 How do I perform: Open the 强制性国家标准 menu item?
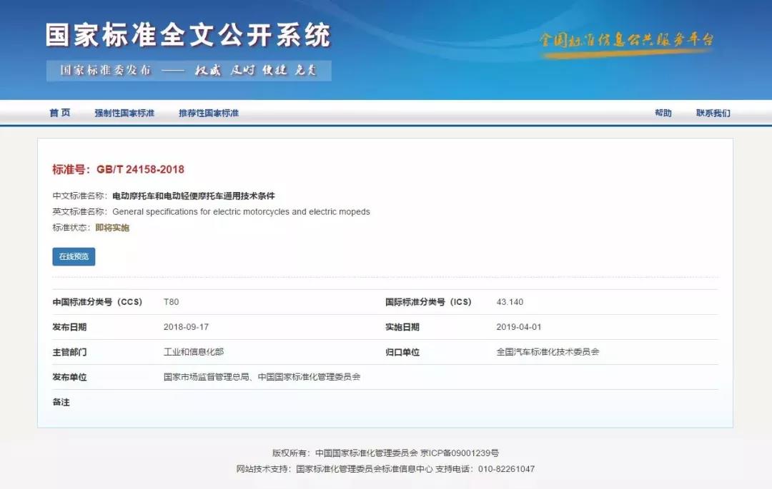pos(124,113)
